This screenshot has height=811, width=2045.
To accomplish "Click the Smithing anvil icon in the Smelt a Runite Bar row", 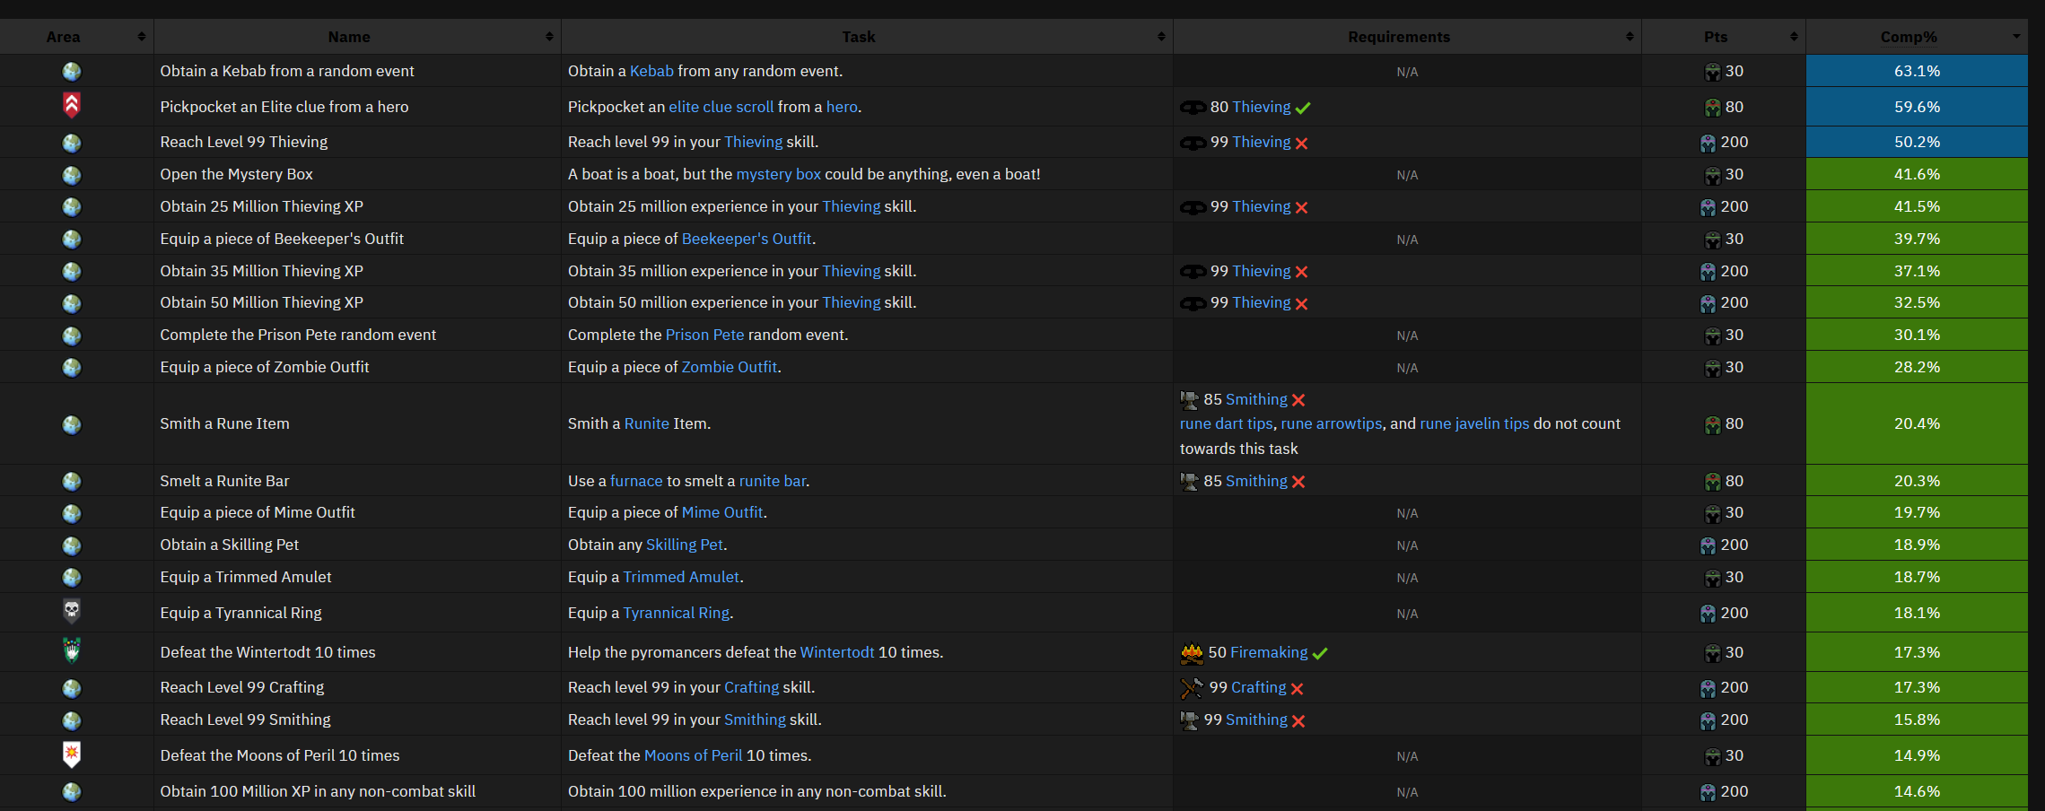I will tap(1190, 482).
